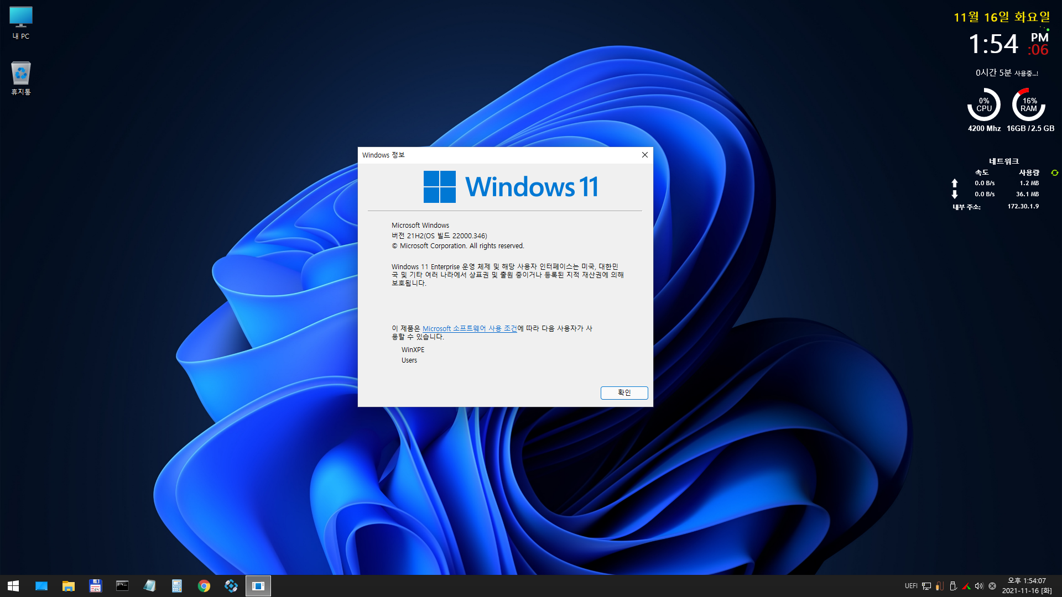Click the orange USB cable tray icon
This screenshot has width=1062, height=597.
(x=940, y=586)
